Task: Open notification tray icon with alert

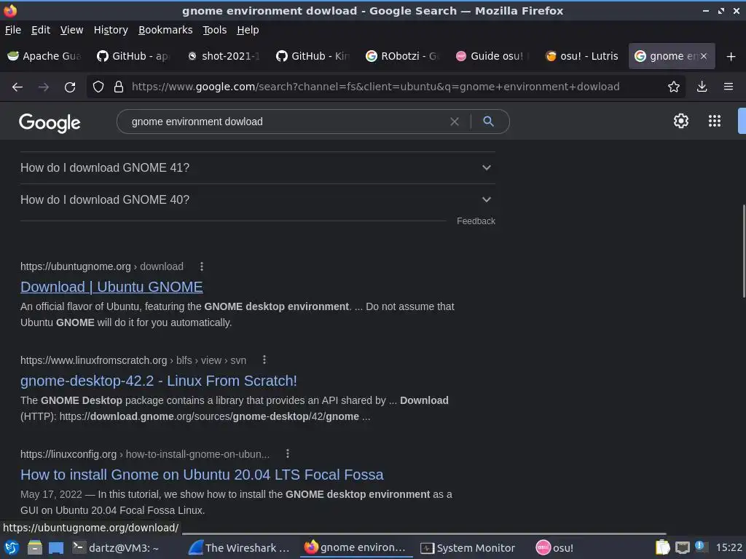Action: click(700, 546)
